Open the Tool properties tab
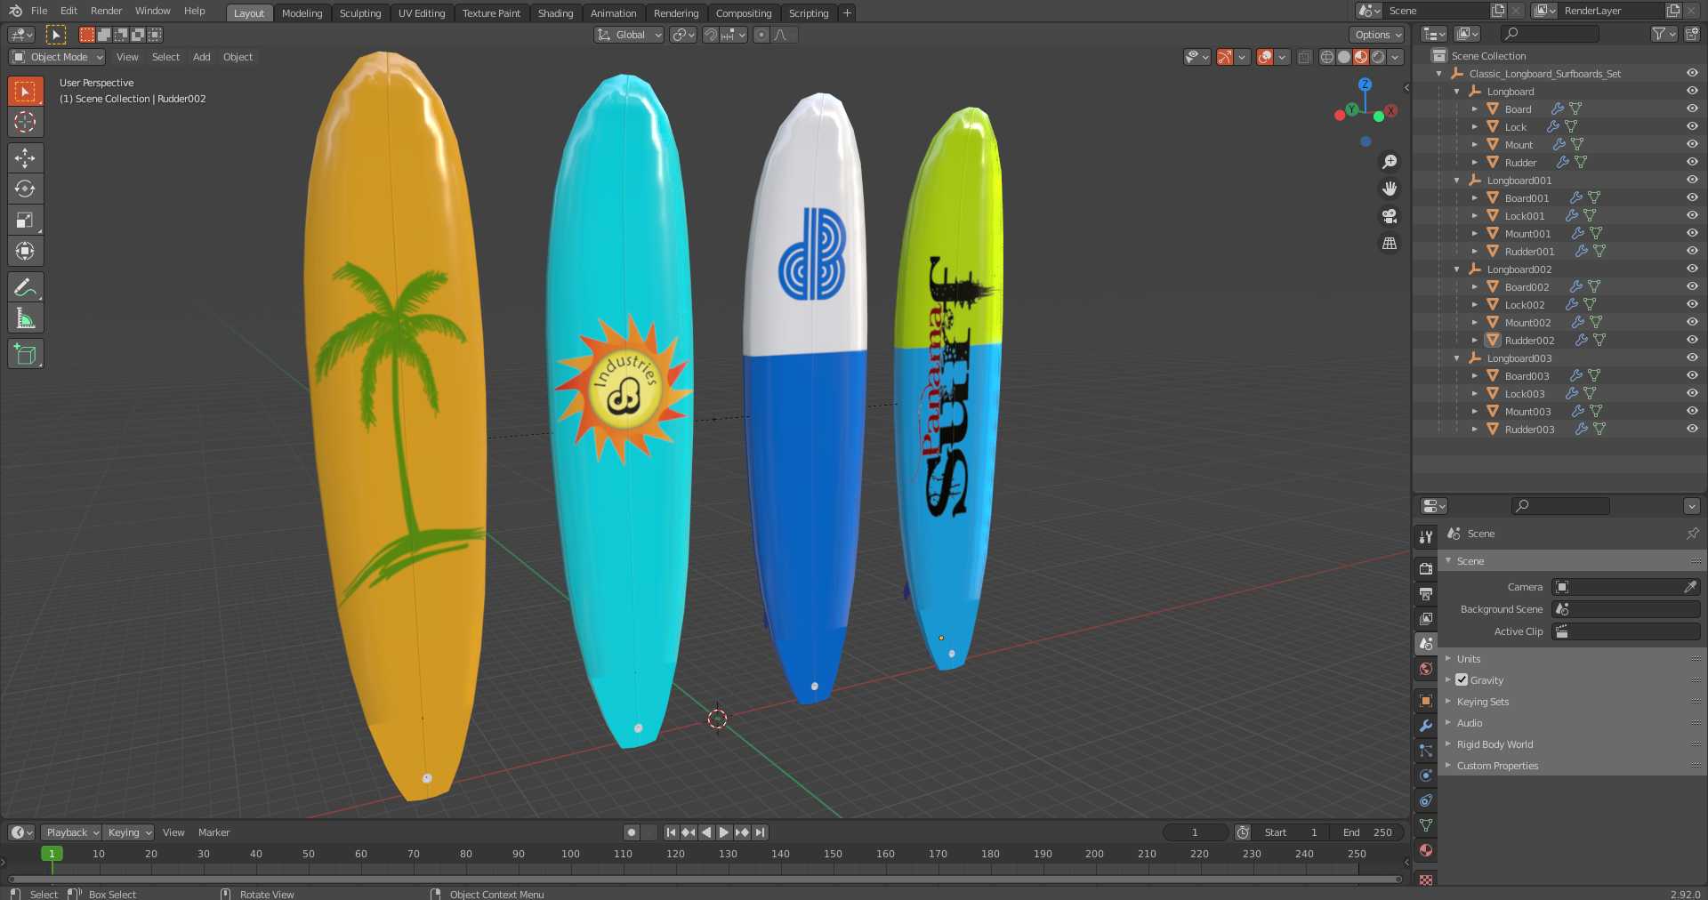Screen dimensions: 1708x900 (1426, 536)
